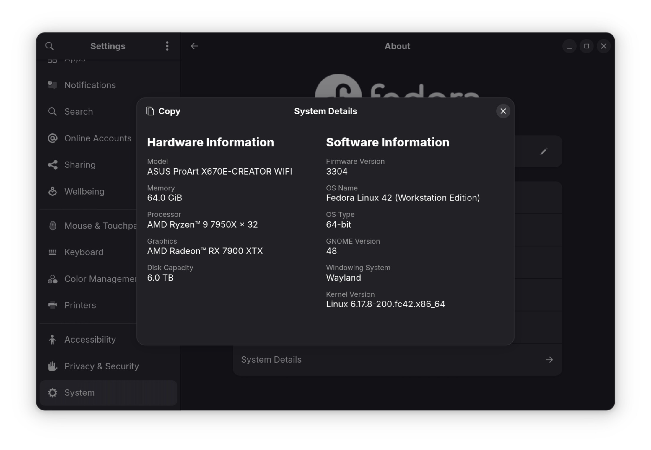Click the Online Accounts @ icon
The image size is (651, 450).
pyautogui.click(x=52, y=138)
